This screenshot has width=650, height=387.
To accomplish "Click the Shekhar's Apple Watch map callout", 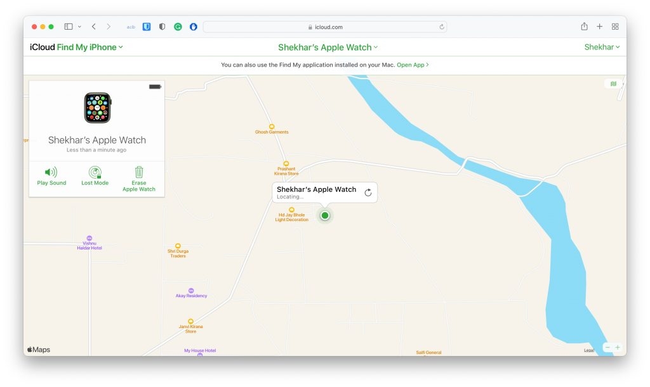I will 324,193.
